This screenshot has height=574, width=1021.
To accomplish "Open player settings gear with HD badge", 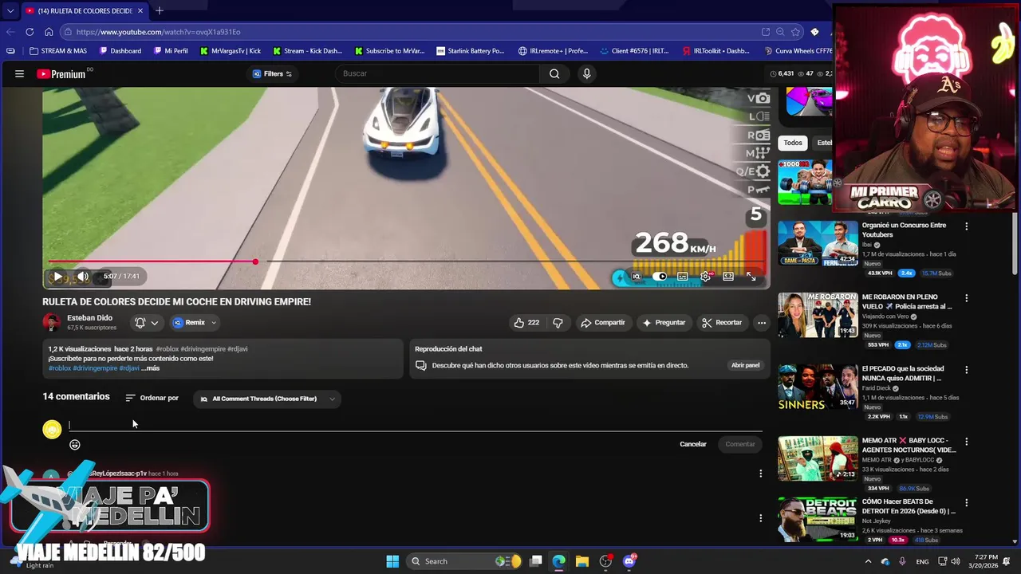I will (706, 277).
